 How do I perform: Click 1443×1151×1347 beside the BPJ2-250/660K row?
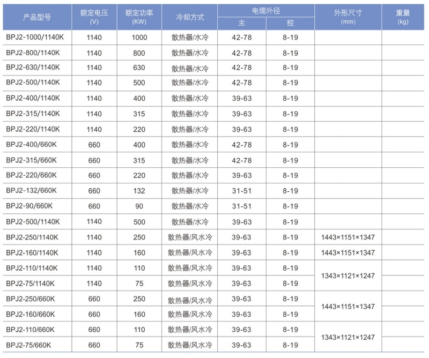(348, 307)
